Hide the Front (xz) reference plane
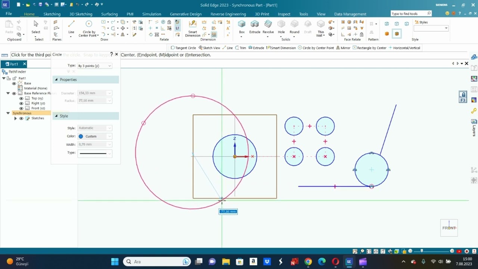 point(21,108)
